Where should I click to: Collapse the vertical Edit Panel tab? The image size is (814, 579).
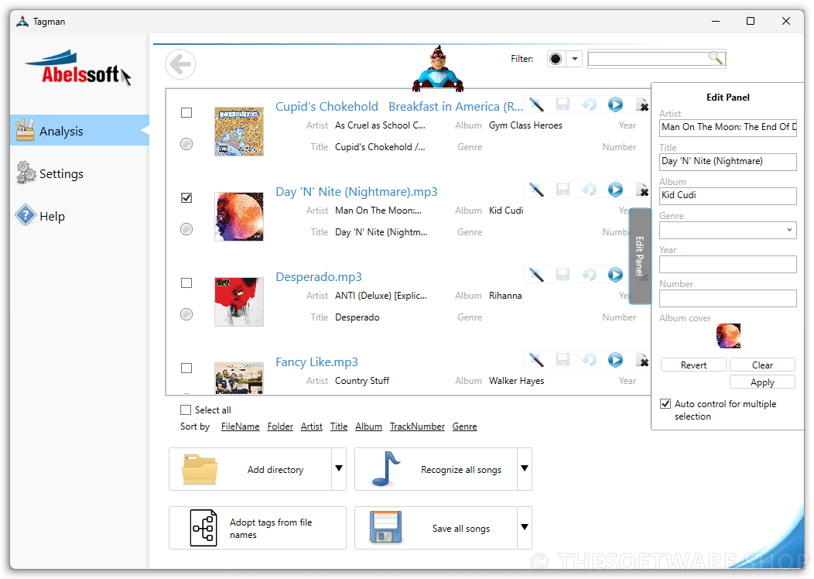[640, 256]
